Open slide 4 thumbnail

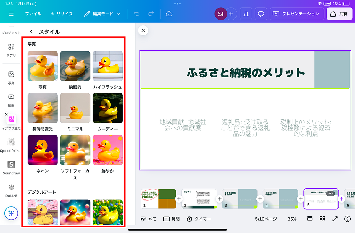[280, 199]
